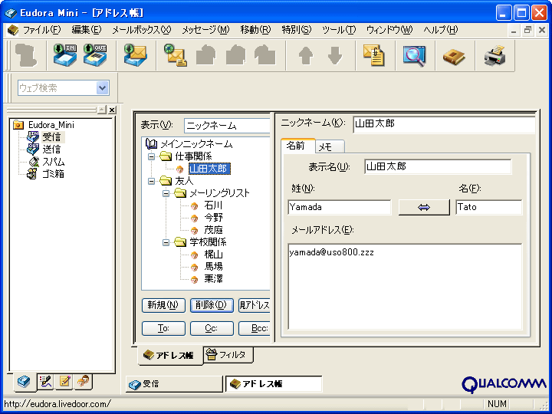Select the ゴミ箱 mailbox in tree

[53, 174]
